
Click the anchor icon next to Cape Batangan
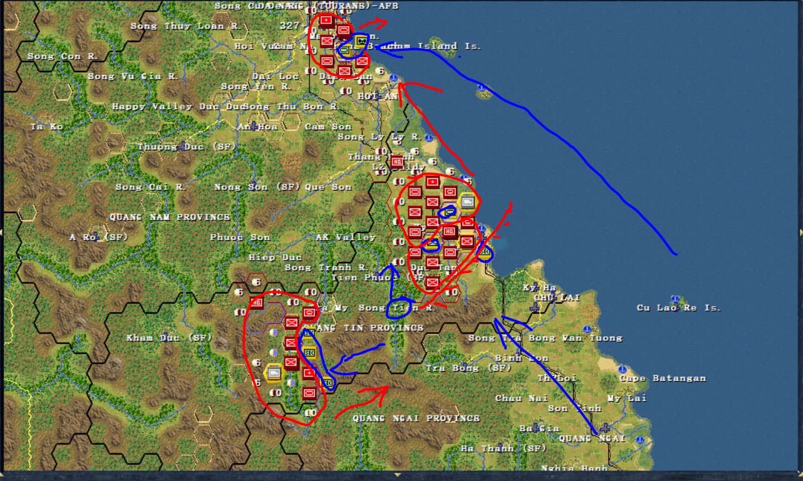coord(623,369)
